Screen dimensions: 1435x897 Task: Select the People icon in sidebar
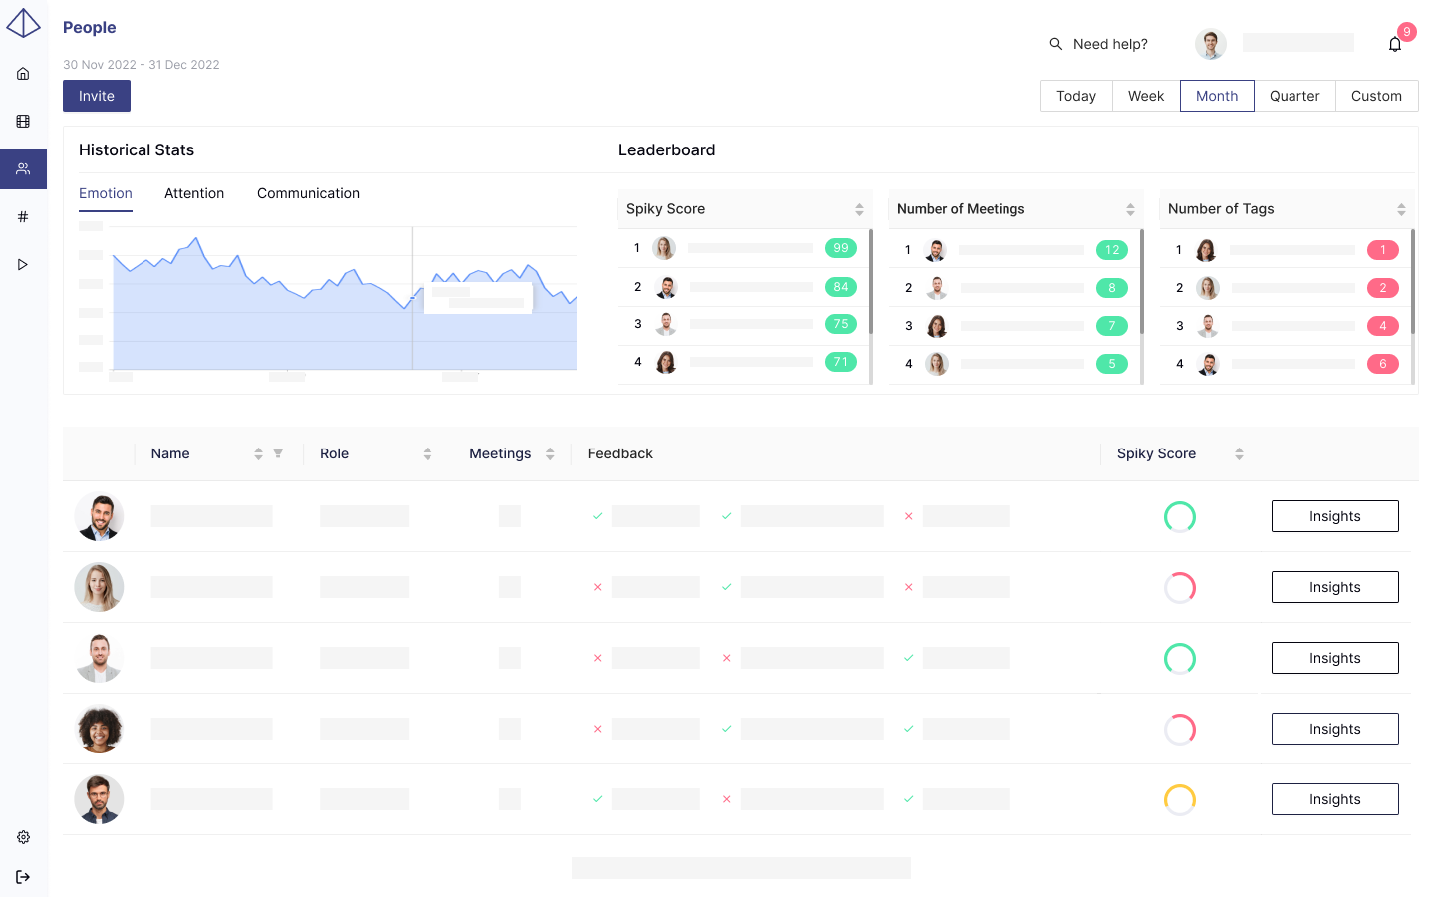[x=23, y=169]
